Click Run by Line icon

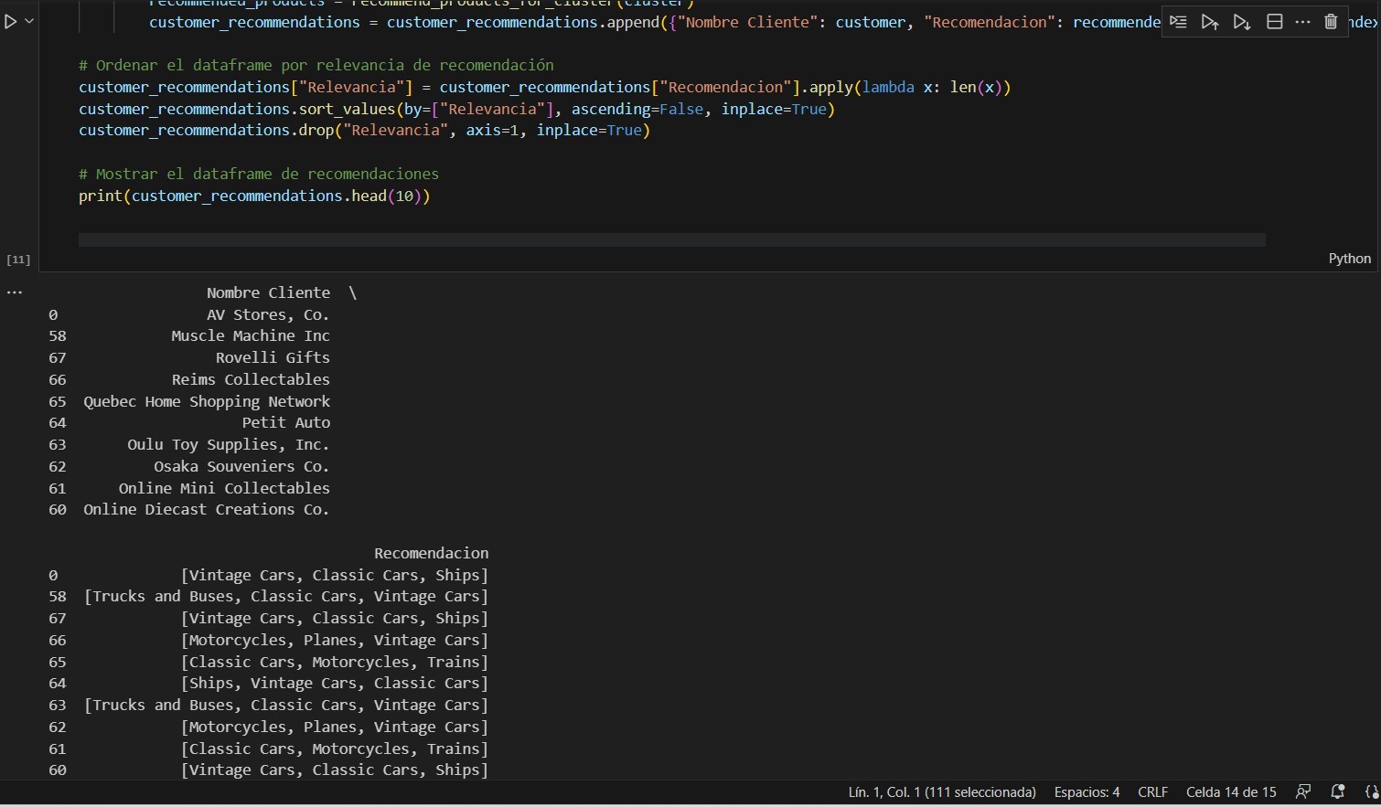(x=1178, y=22)
